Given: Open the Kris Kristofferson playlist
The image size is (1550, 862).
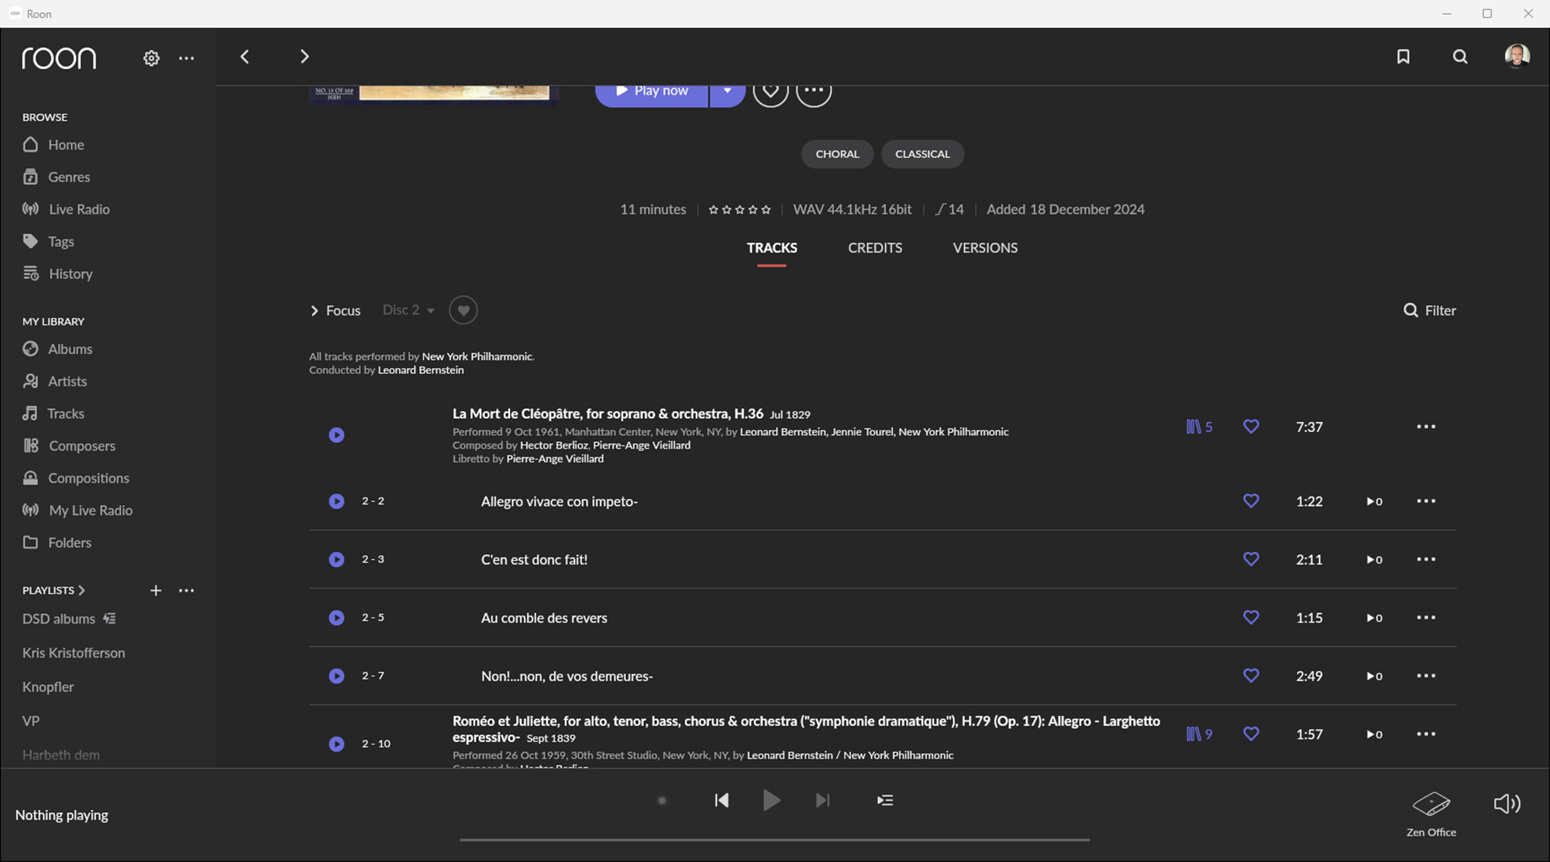Looking at the screenshot, I should (x=74, y=653).
